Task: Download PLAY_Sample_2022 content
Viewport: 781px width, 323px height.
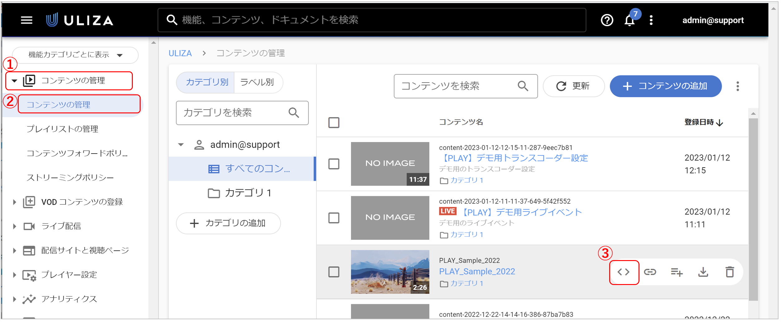Action: [x=703, y=272]
